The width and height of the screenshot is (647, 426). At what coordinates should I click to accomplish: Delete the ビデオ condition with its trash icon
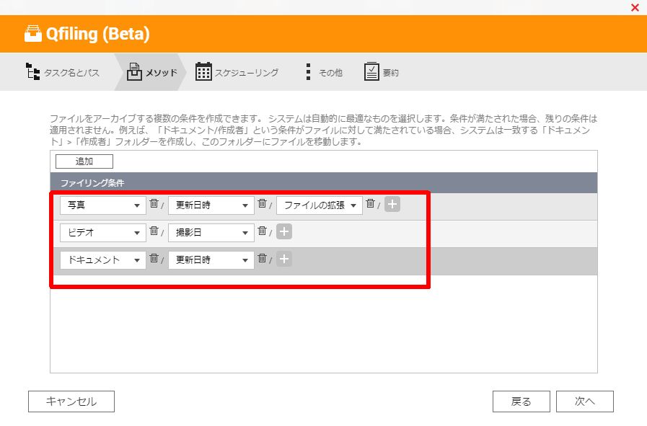click(x=154, y=231)
